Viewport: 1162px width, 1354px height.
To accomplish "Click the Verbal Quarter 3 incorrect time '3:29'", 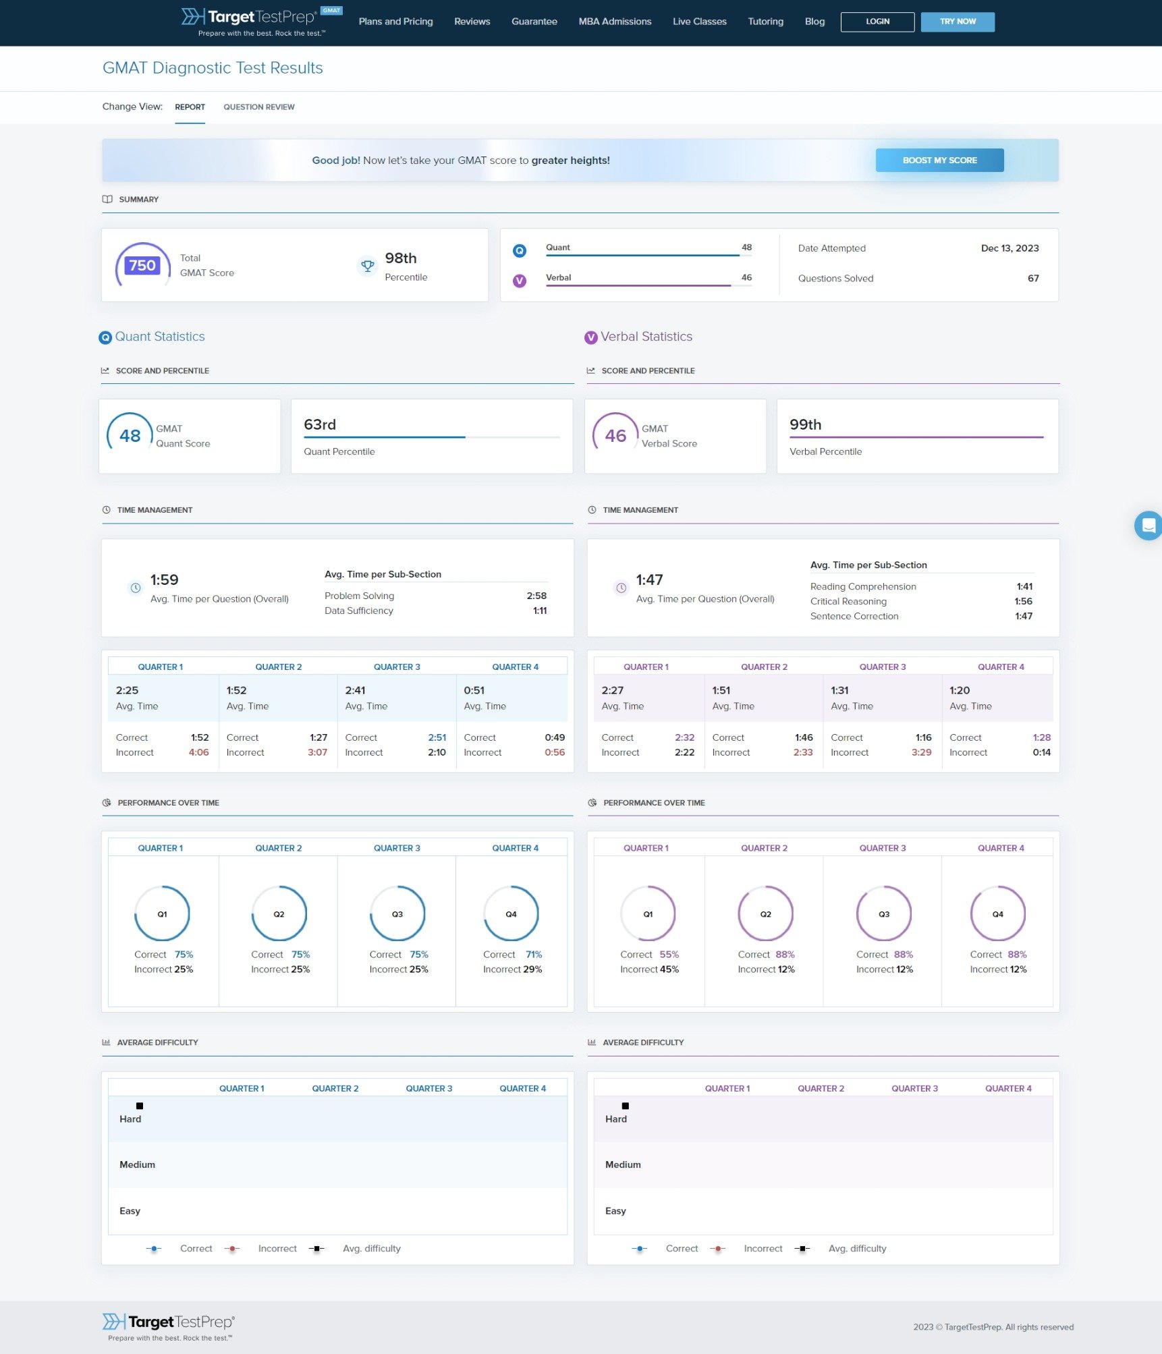I will point(921,752).
